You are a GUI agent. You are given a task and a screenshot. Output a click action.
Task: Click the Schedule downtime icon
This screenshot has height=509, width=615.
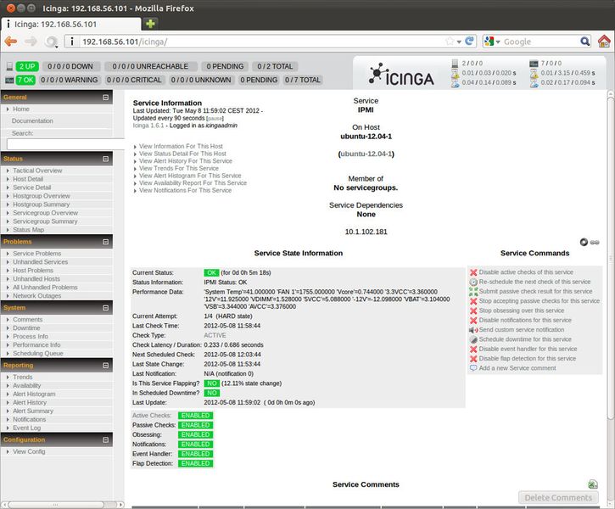(x=473, y=339)
